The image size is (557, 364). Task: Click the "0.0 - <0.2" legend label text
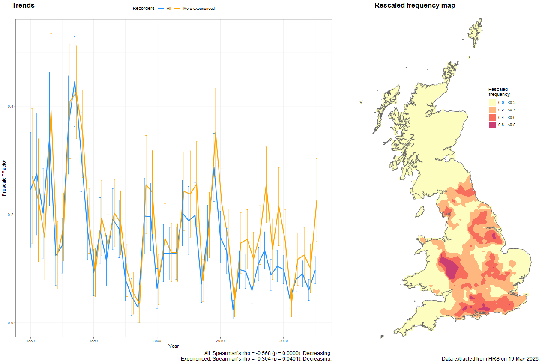(507, 103)
